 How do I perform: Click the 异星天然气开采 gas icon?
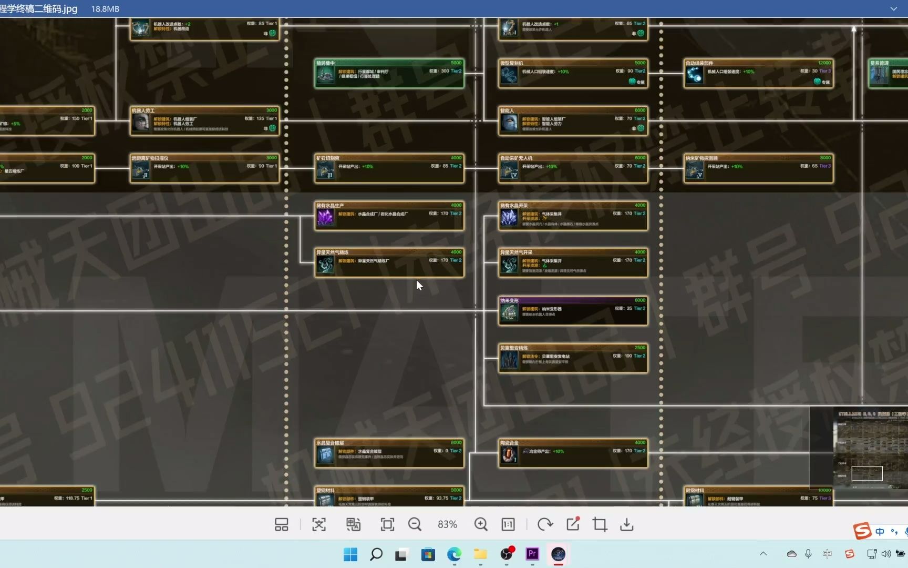tap(509, 265)
